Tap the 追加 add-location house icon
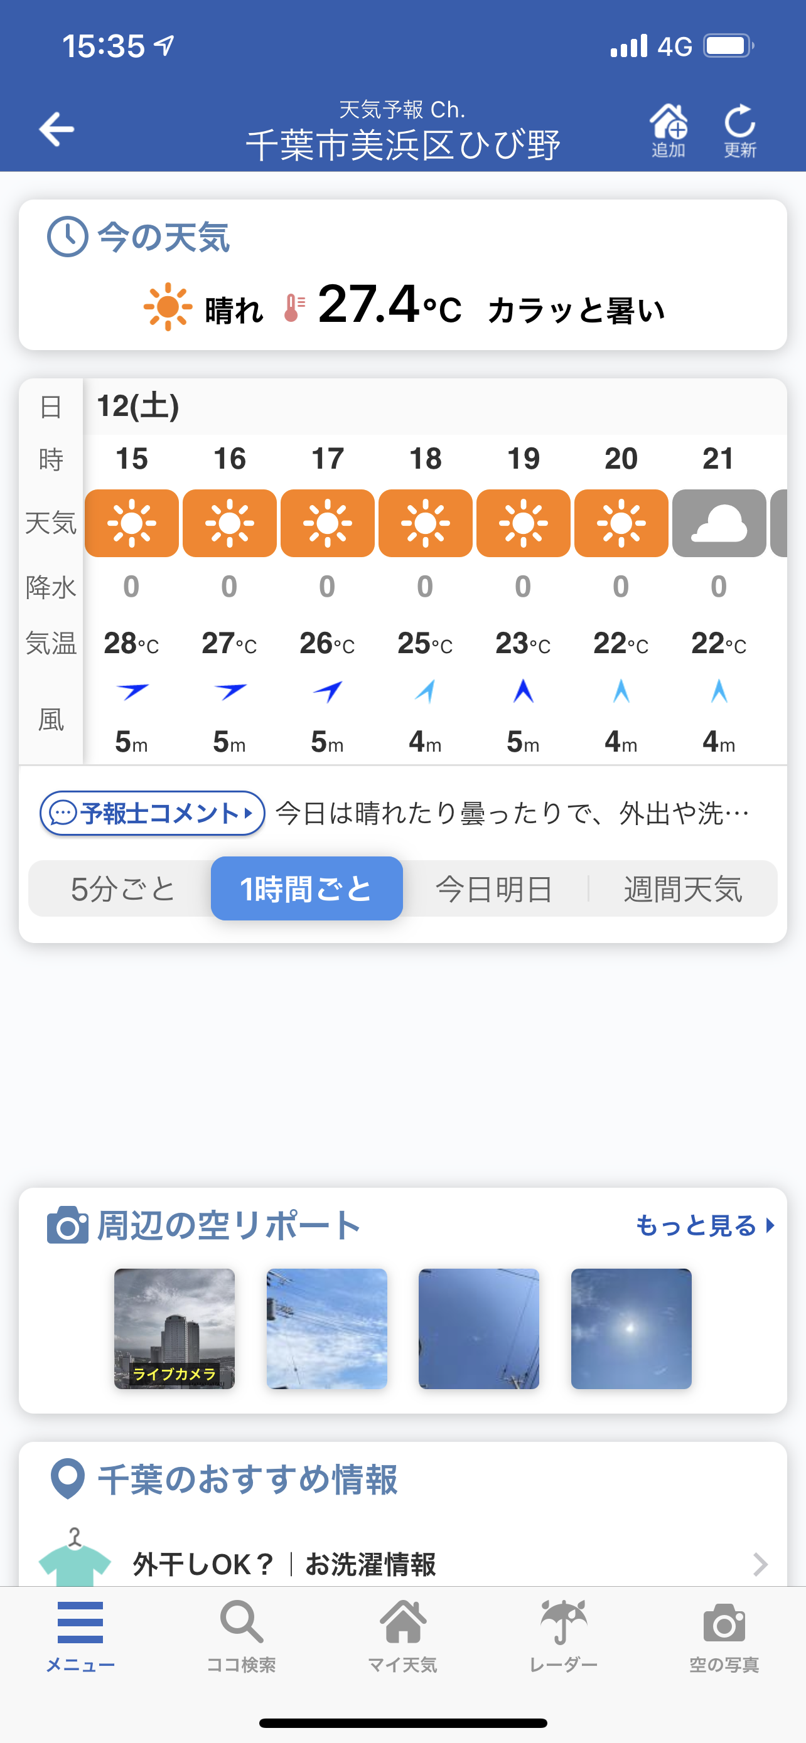This screenshot has width=806, height=1743. point(668,129)
